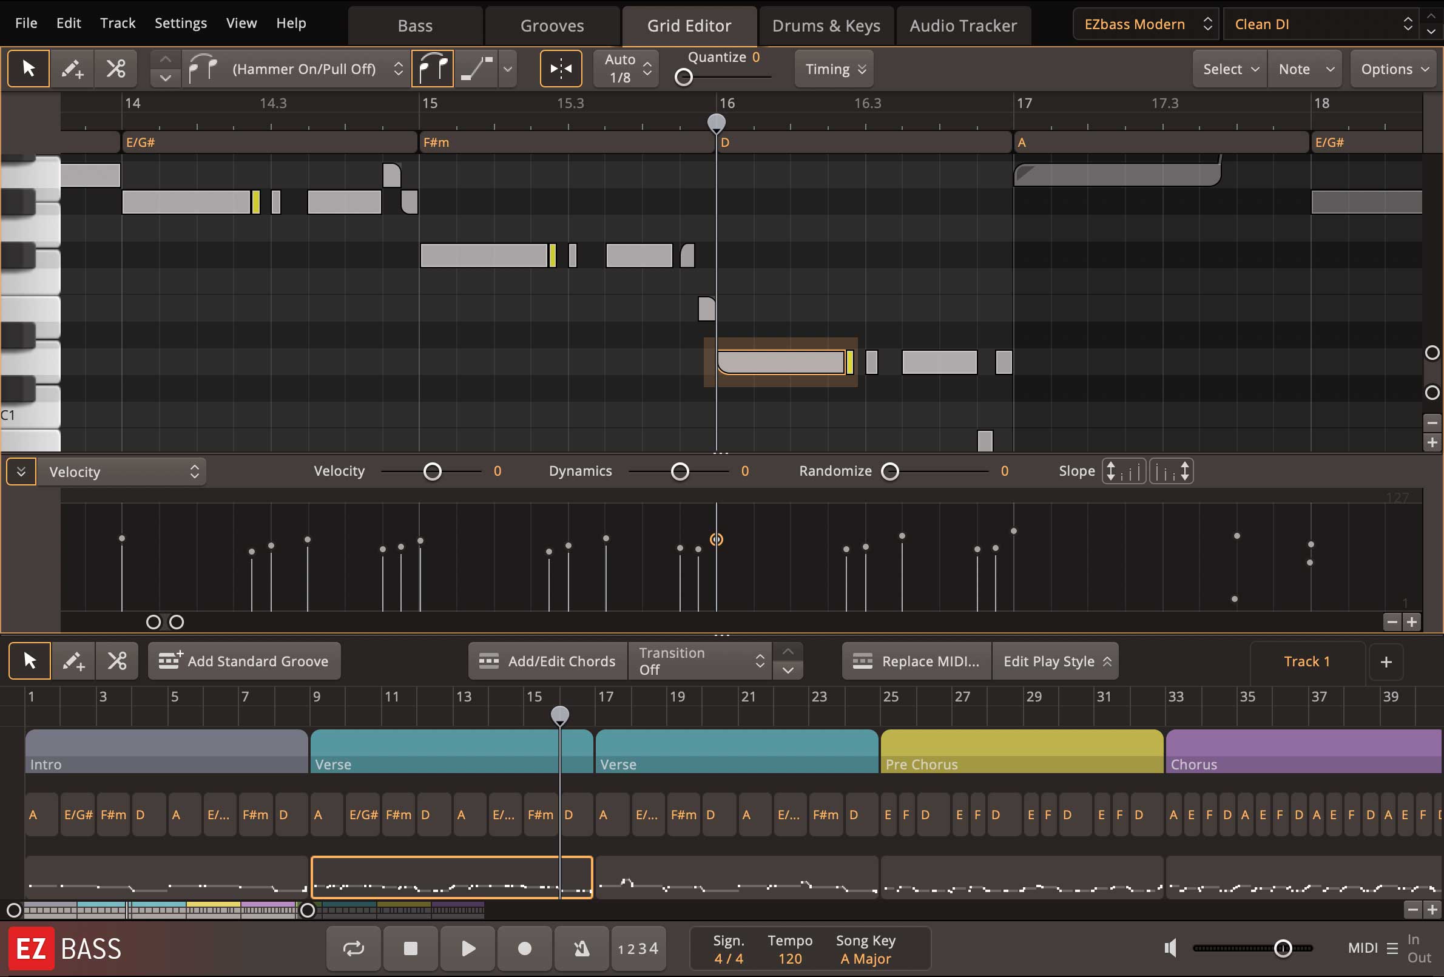Viewport: 1444px width, 977px height.
Task: Toggle the metronome icon
Action: click(x=581, y=948)
